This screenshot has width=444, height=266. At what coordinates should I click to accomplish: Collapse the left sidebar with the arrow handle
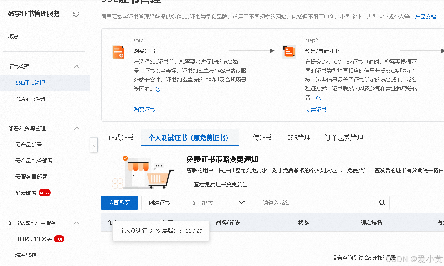94,145
